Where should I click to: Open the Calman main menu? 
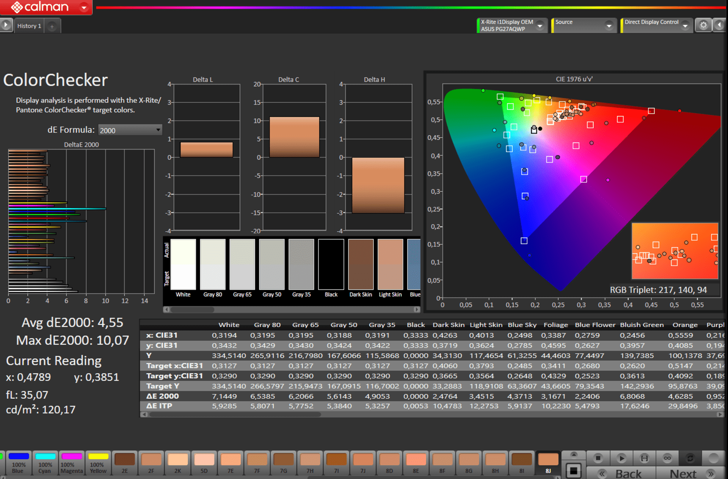(x=84, y=7)
